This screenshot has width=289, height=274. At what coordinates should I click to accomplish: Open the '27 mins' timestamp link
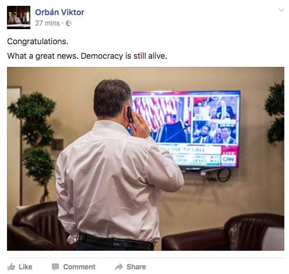pos(47,23)
